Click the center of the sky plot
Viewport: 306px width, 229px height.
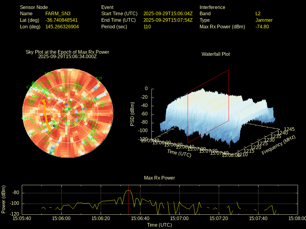click(x=68, y=113)
